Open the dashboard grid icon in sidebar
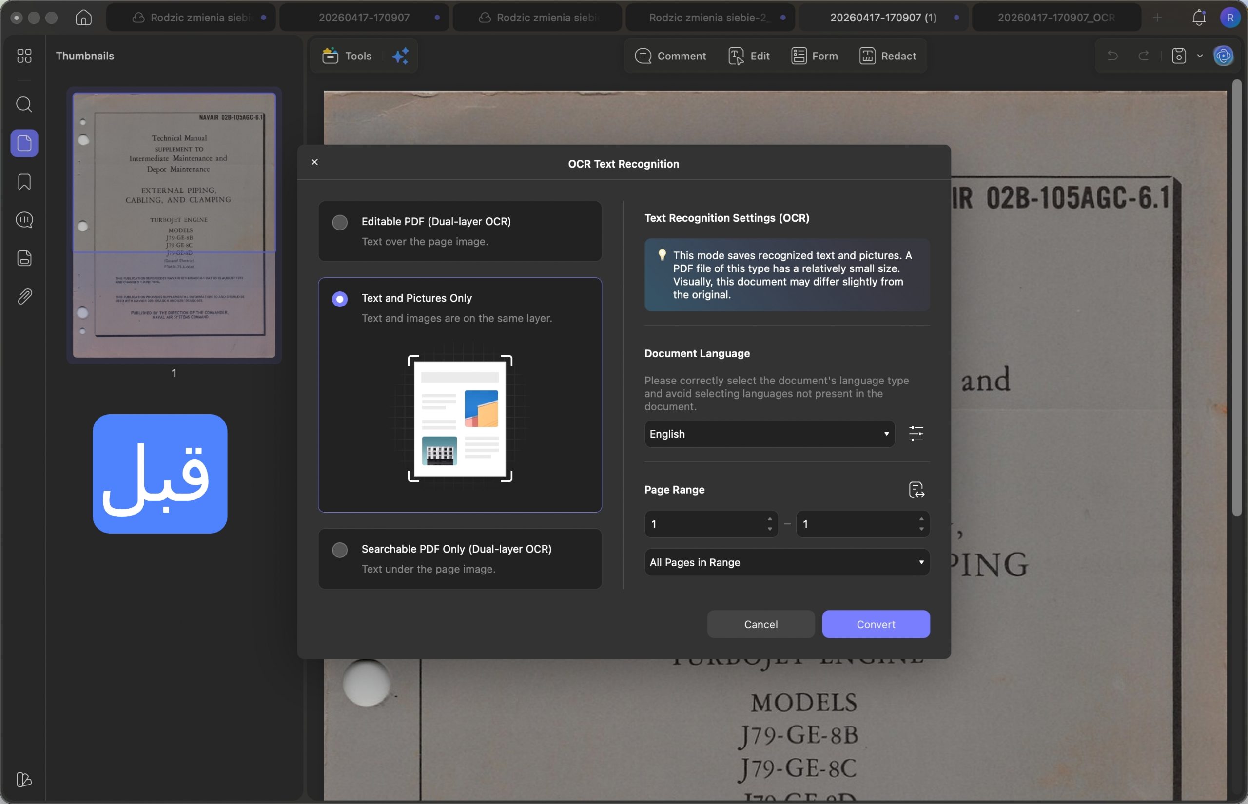1248x804 pixels. [24, 56]
